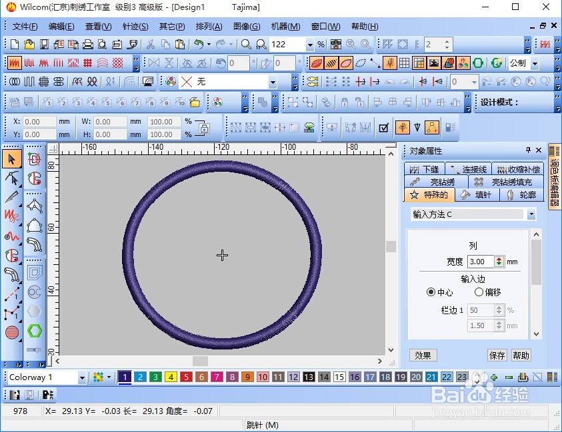Click the horizontal canvas scrollbar thumb
Image resolution: width=562 pixels, height=432 pixels.
pos(200,361)
